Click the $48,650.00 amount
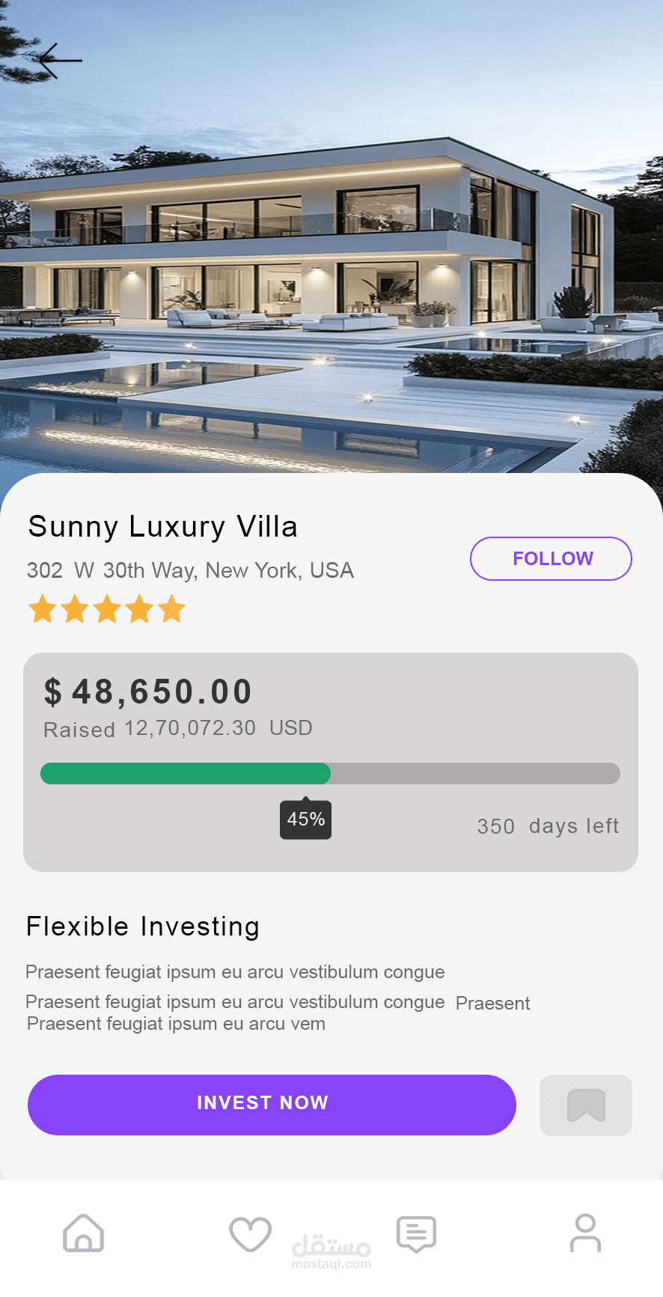This screenshot has height=1297, width=663. (148, 692)
